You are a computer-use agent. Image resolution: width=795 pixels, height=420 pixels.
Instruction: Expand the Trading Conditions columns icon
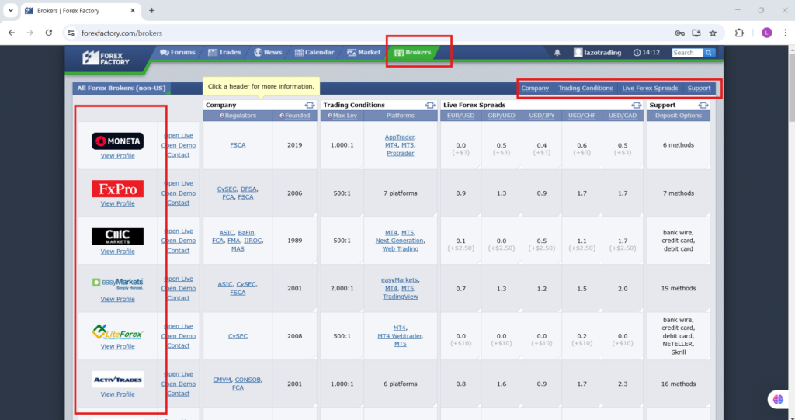coord(430,105)
